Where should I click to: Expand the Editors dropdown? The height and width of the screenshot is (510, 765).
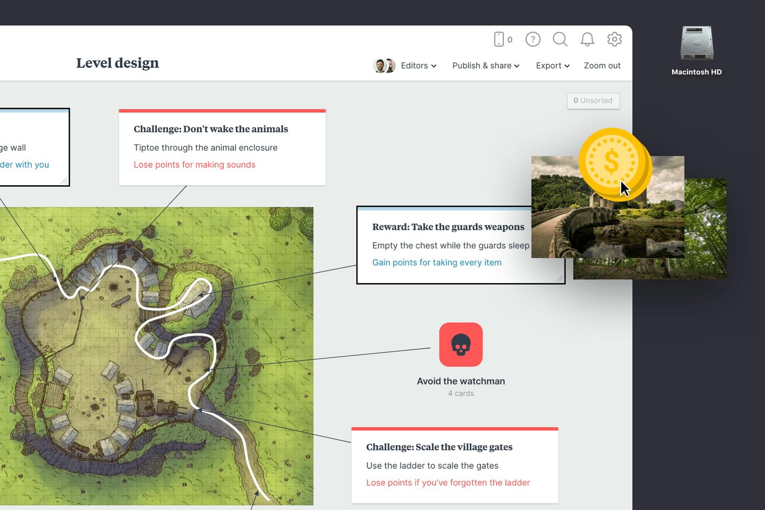coord(419,66)
